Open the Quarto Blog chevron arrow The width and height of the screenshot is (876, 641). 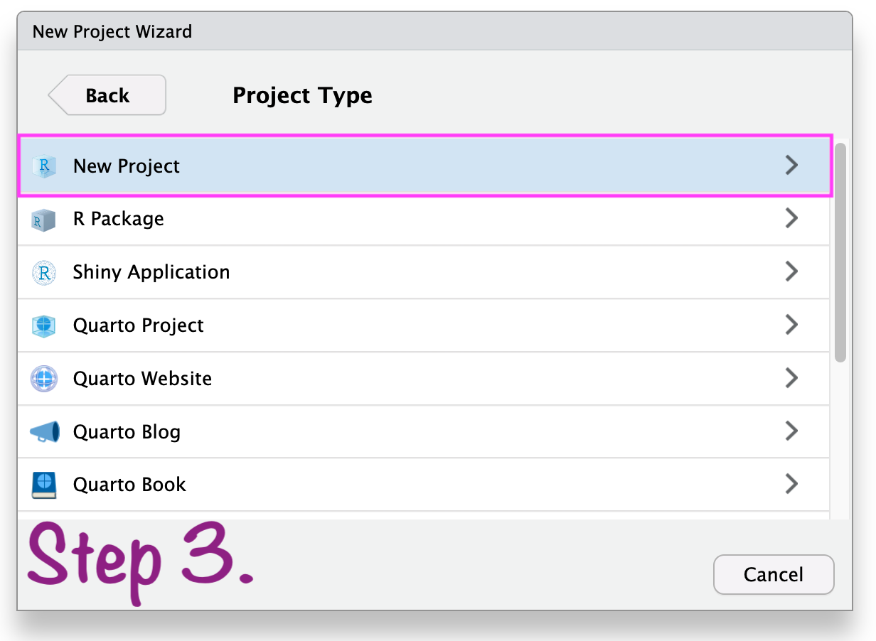click(791, 431)
